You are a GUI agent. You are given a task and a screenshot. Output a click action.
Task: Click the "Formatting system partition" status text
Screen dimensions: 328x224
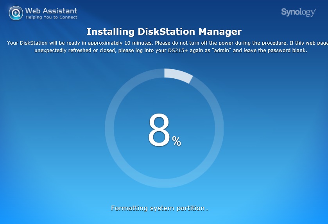[x=158, y=208]
